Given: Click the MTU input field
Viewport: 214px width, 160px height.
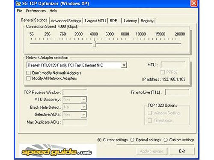Looking at the screenshot, I should click(x=173, y=65).
